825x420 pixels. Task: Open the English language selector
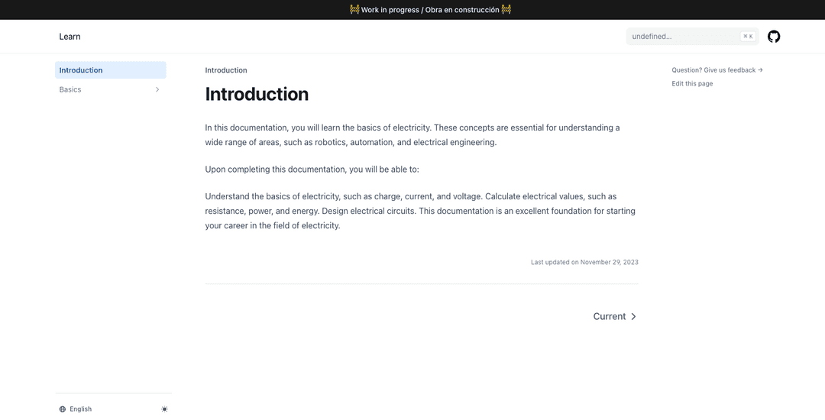coord(75,409)
